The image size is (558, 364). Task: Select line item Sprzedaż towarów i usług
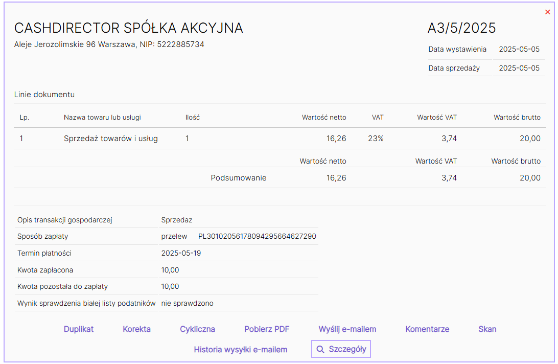tap(111, 139)
